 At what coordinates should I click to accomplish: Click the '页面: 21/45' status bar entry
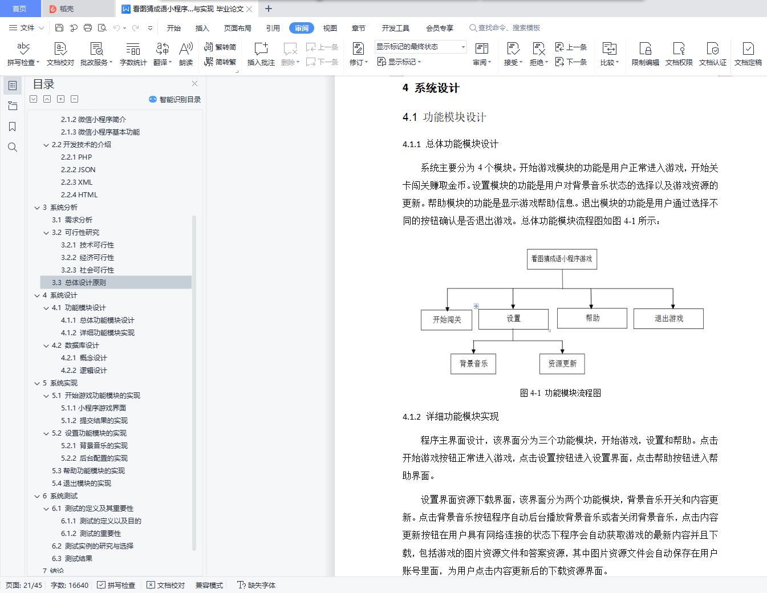click(24, 585)
